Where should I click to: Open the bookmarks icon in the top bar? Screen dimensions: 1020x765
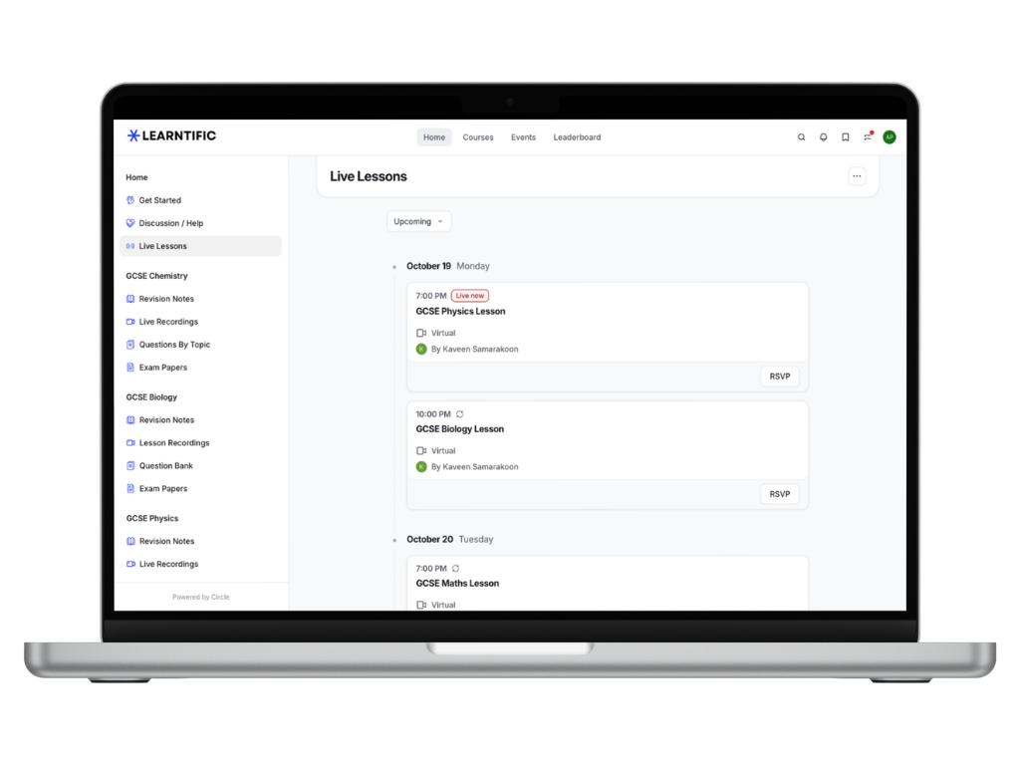coord(845,137)
